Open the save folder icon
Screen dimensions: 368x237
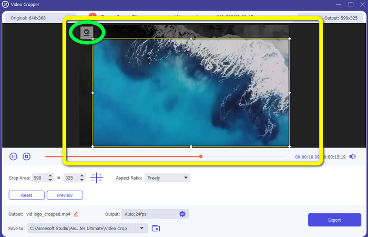pyautogui.click(x=156, y=228)
